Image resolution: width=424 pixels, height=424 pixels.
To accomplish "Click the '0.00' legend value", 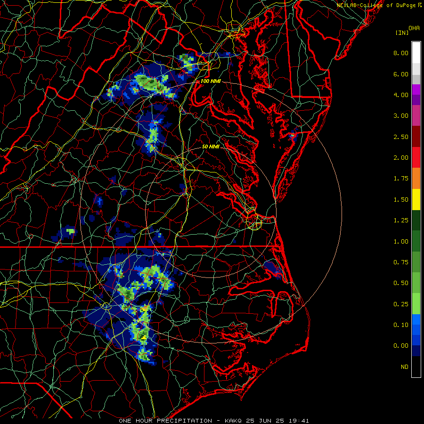I will (x=401, y=346).
